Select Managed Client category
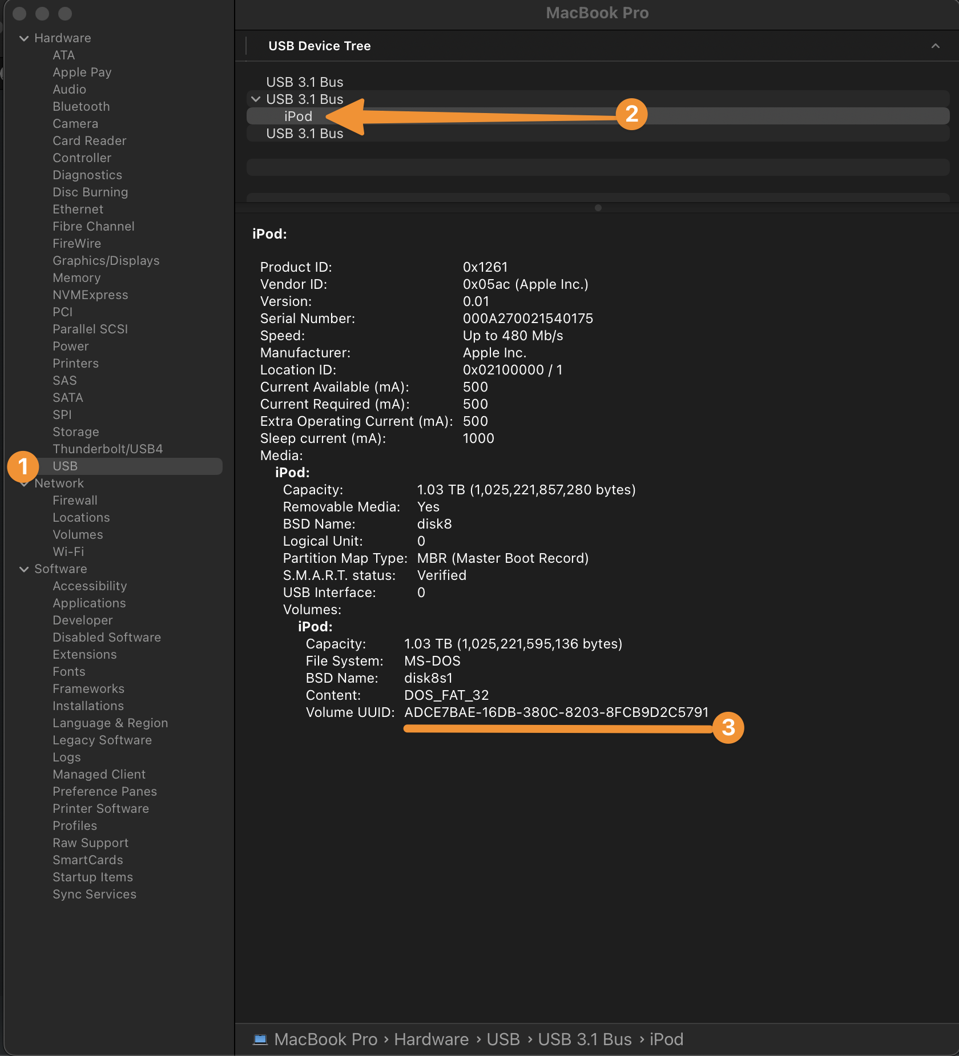 pos(99,775)
